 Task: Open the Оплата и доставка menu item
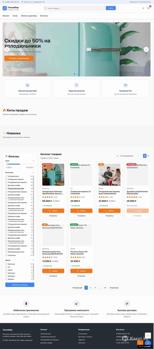tap(29, 16)
